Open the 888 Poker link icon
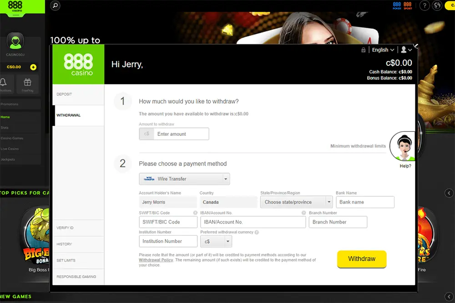455x303 pixels. coord(397,5)
